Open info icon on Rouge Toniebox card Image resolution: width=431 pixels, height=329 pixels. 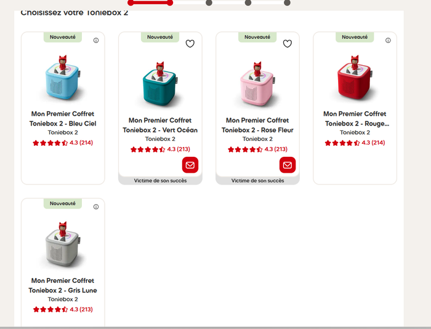point(388,41)
